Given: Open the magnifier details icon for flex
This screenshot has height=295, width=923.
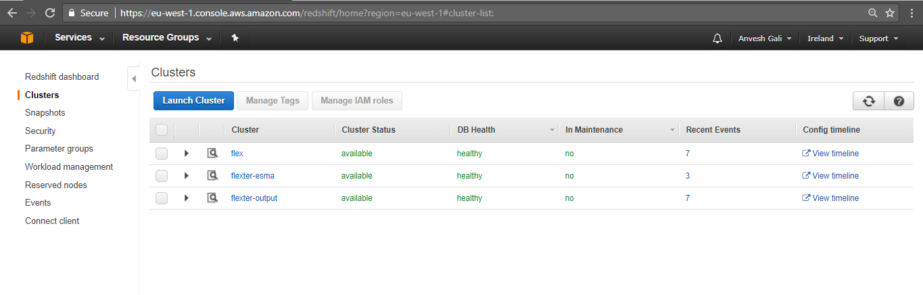Looking at the screenshot, I should pos(212,154).
